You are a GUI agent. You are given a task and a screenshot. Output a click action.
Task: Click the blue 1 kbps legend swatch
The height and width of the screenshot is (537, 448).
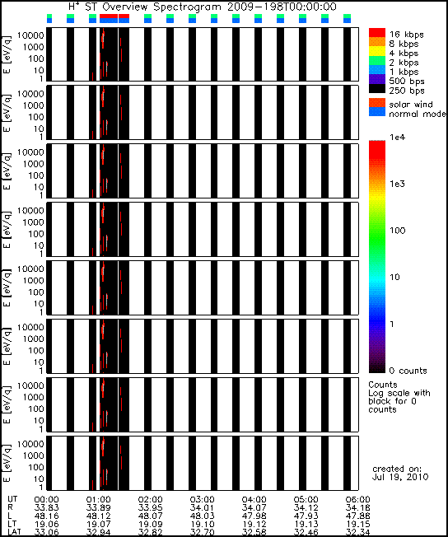click(x=376, y=70)
